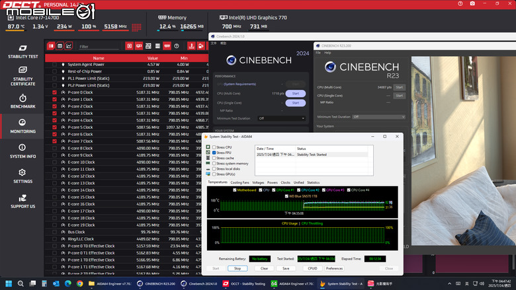Screen dimensions: 516x290
Task: Open Preferences in AIDA64 stability window
Action: coord(334,268)
